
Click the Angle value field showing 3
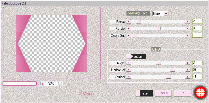pyautogui.click(x=197, y=63)
